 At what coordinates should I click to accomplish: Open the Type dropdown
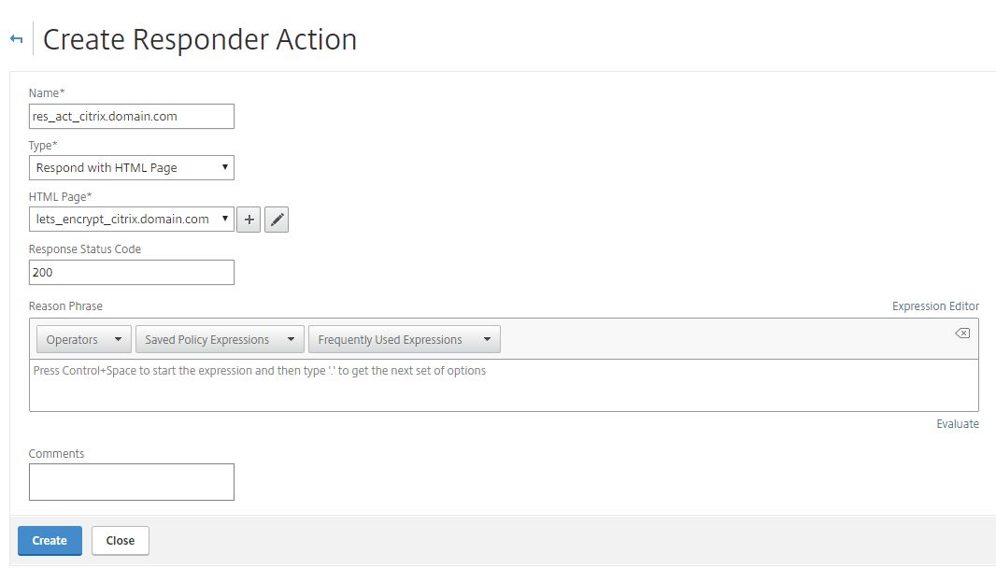pos(132,168)
